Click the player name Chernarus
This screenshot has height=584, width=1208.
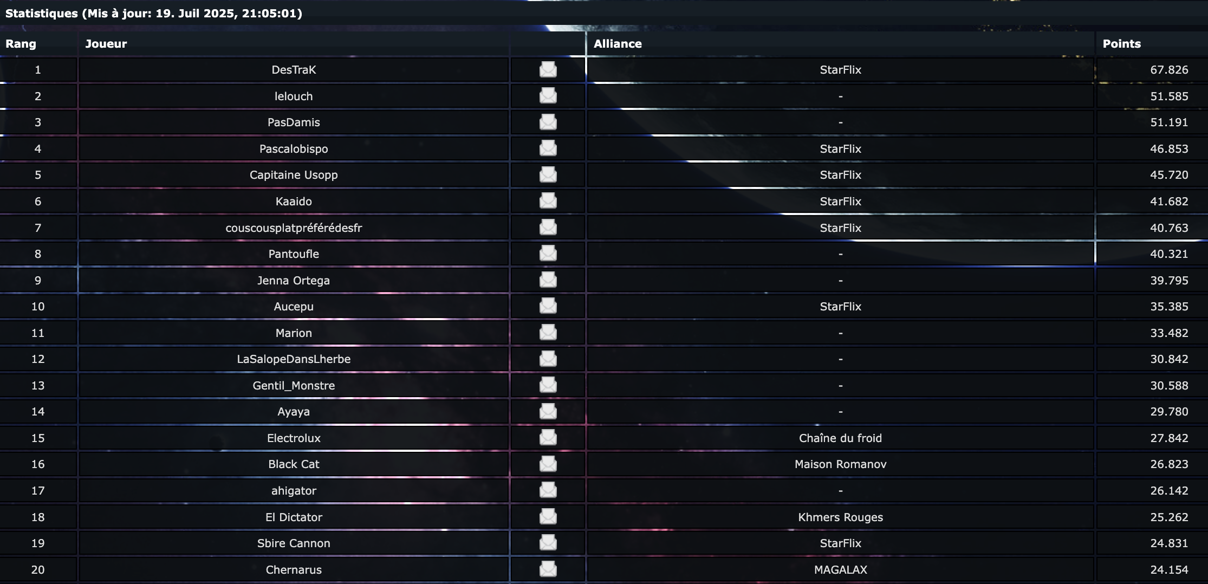coord(294,570)
